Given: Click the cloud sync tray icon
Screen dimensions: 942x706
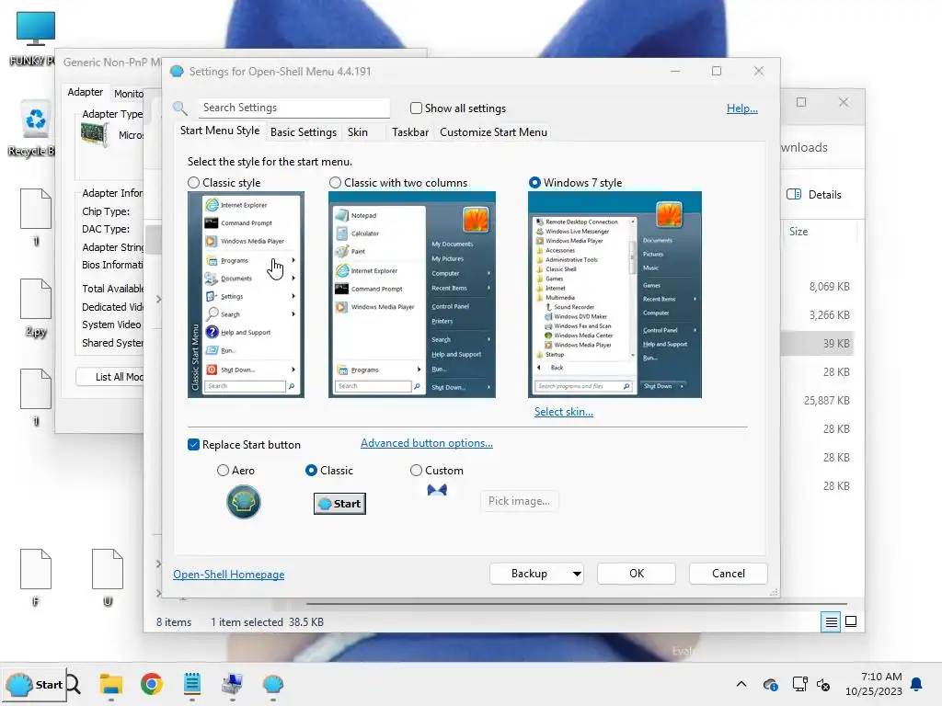Looking at the screenshot, I should (770, 684).
